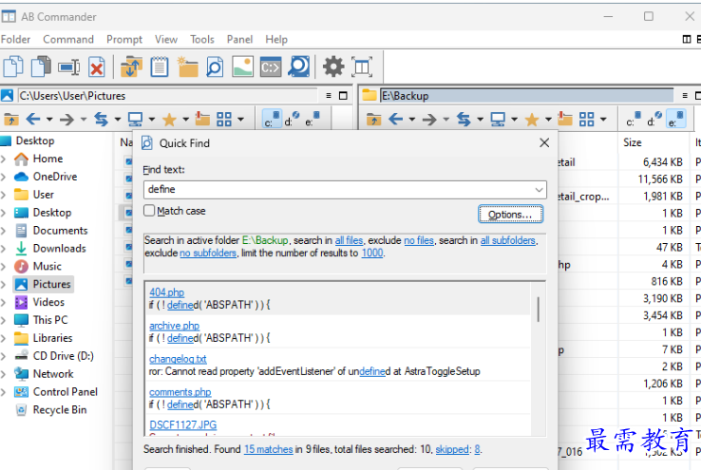Expand the Home tree node
The image size is (701, 470).
click(x=4, y=160)
